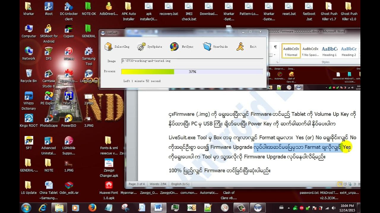Toggle paragraph marks (¶) in Word ribbon
Viewport: 380px width, 213px height.
(x=275, y=47)
